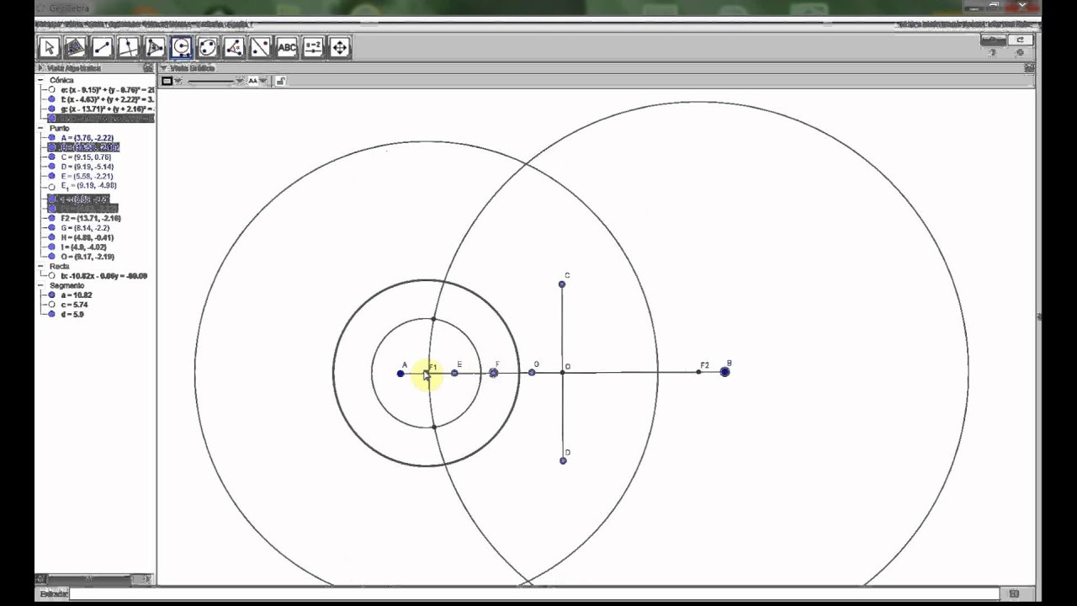1077x606 pixels.
Task: Open help with the question mark icon
Action: [993, 53]
